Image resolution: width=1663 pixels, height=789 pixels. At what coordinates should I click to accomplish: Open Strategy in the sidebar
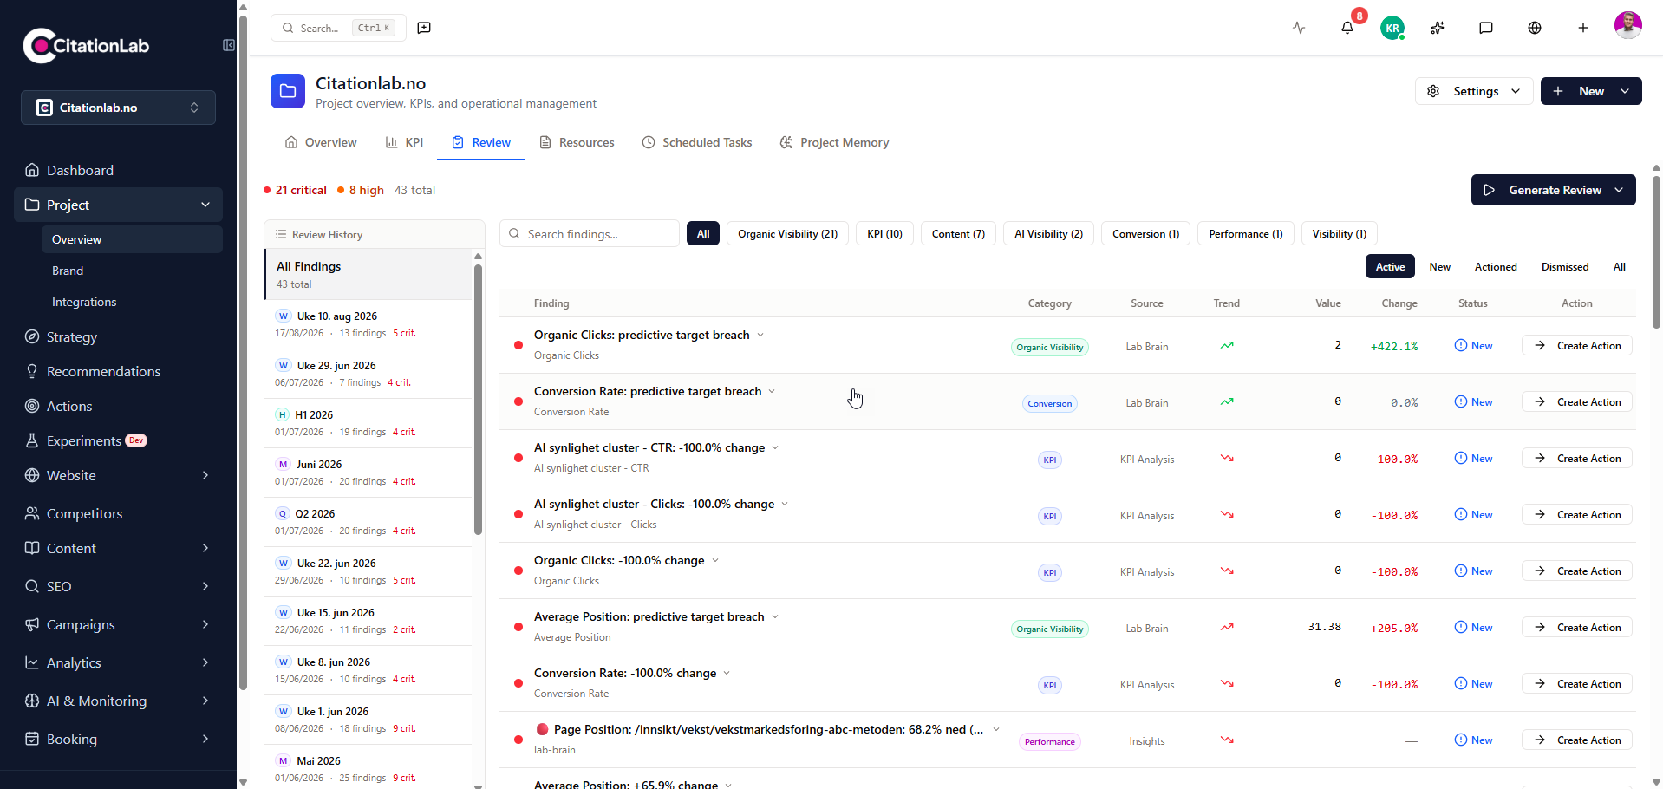click(118, 336)
